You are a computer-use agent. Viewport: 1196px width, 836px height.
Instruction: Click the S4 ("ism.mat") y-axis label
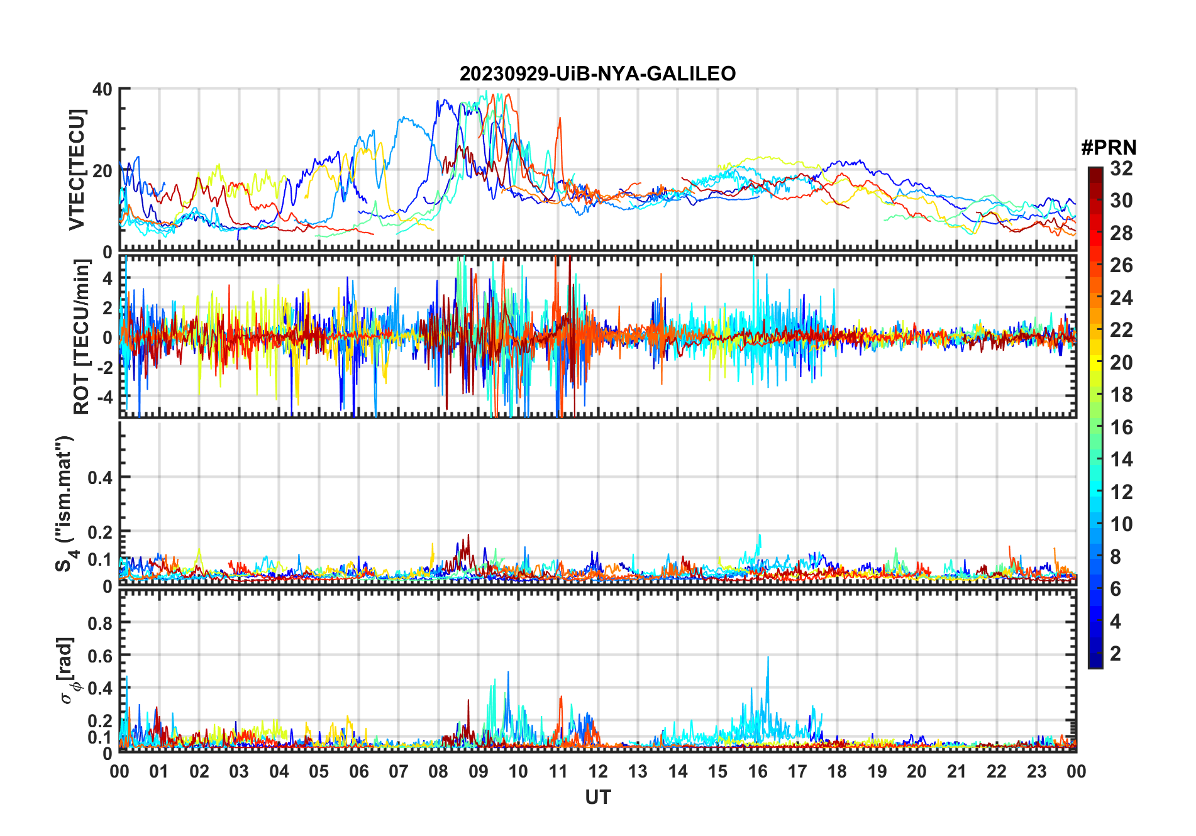click(x=65, y=503)
